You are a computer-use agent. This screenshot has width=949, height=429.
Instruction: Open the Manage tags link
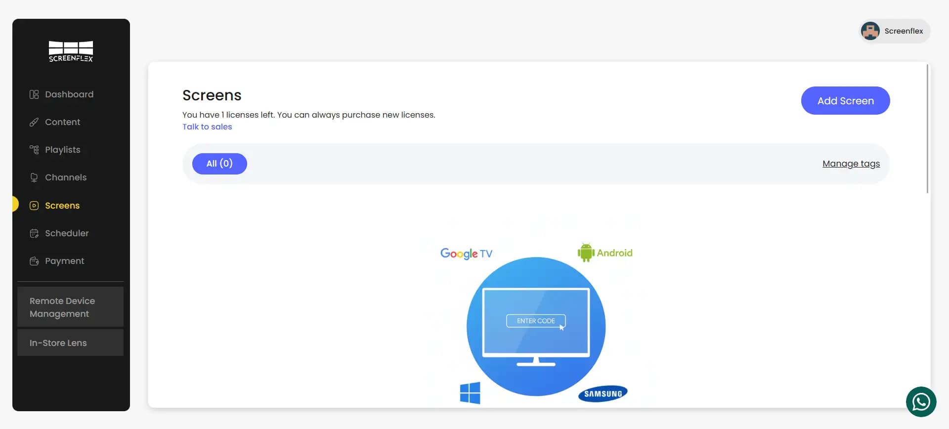tap(851, 164)
